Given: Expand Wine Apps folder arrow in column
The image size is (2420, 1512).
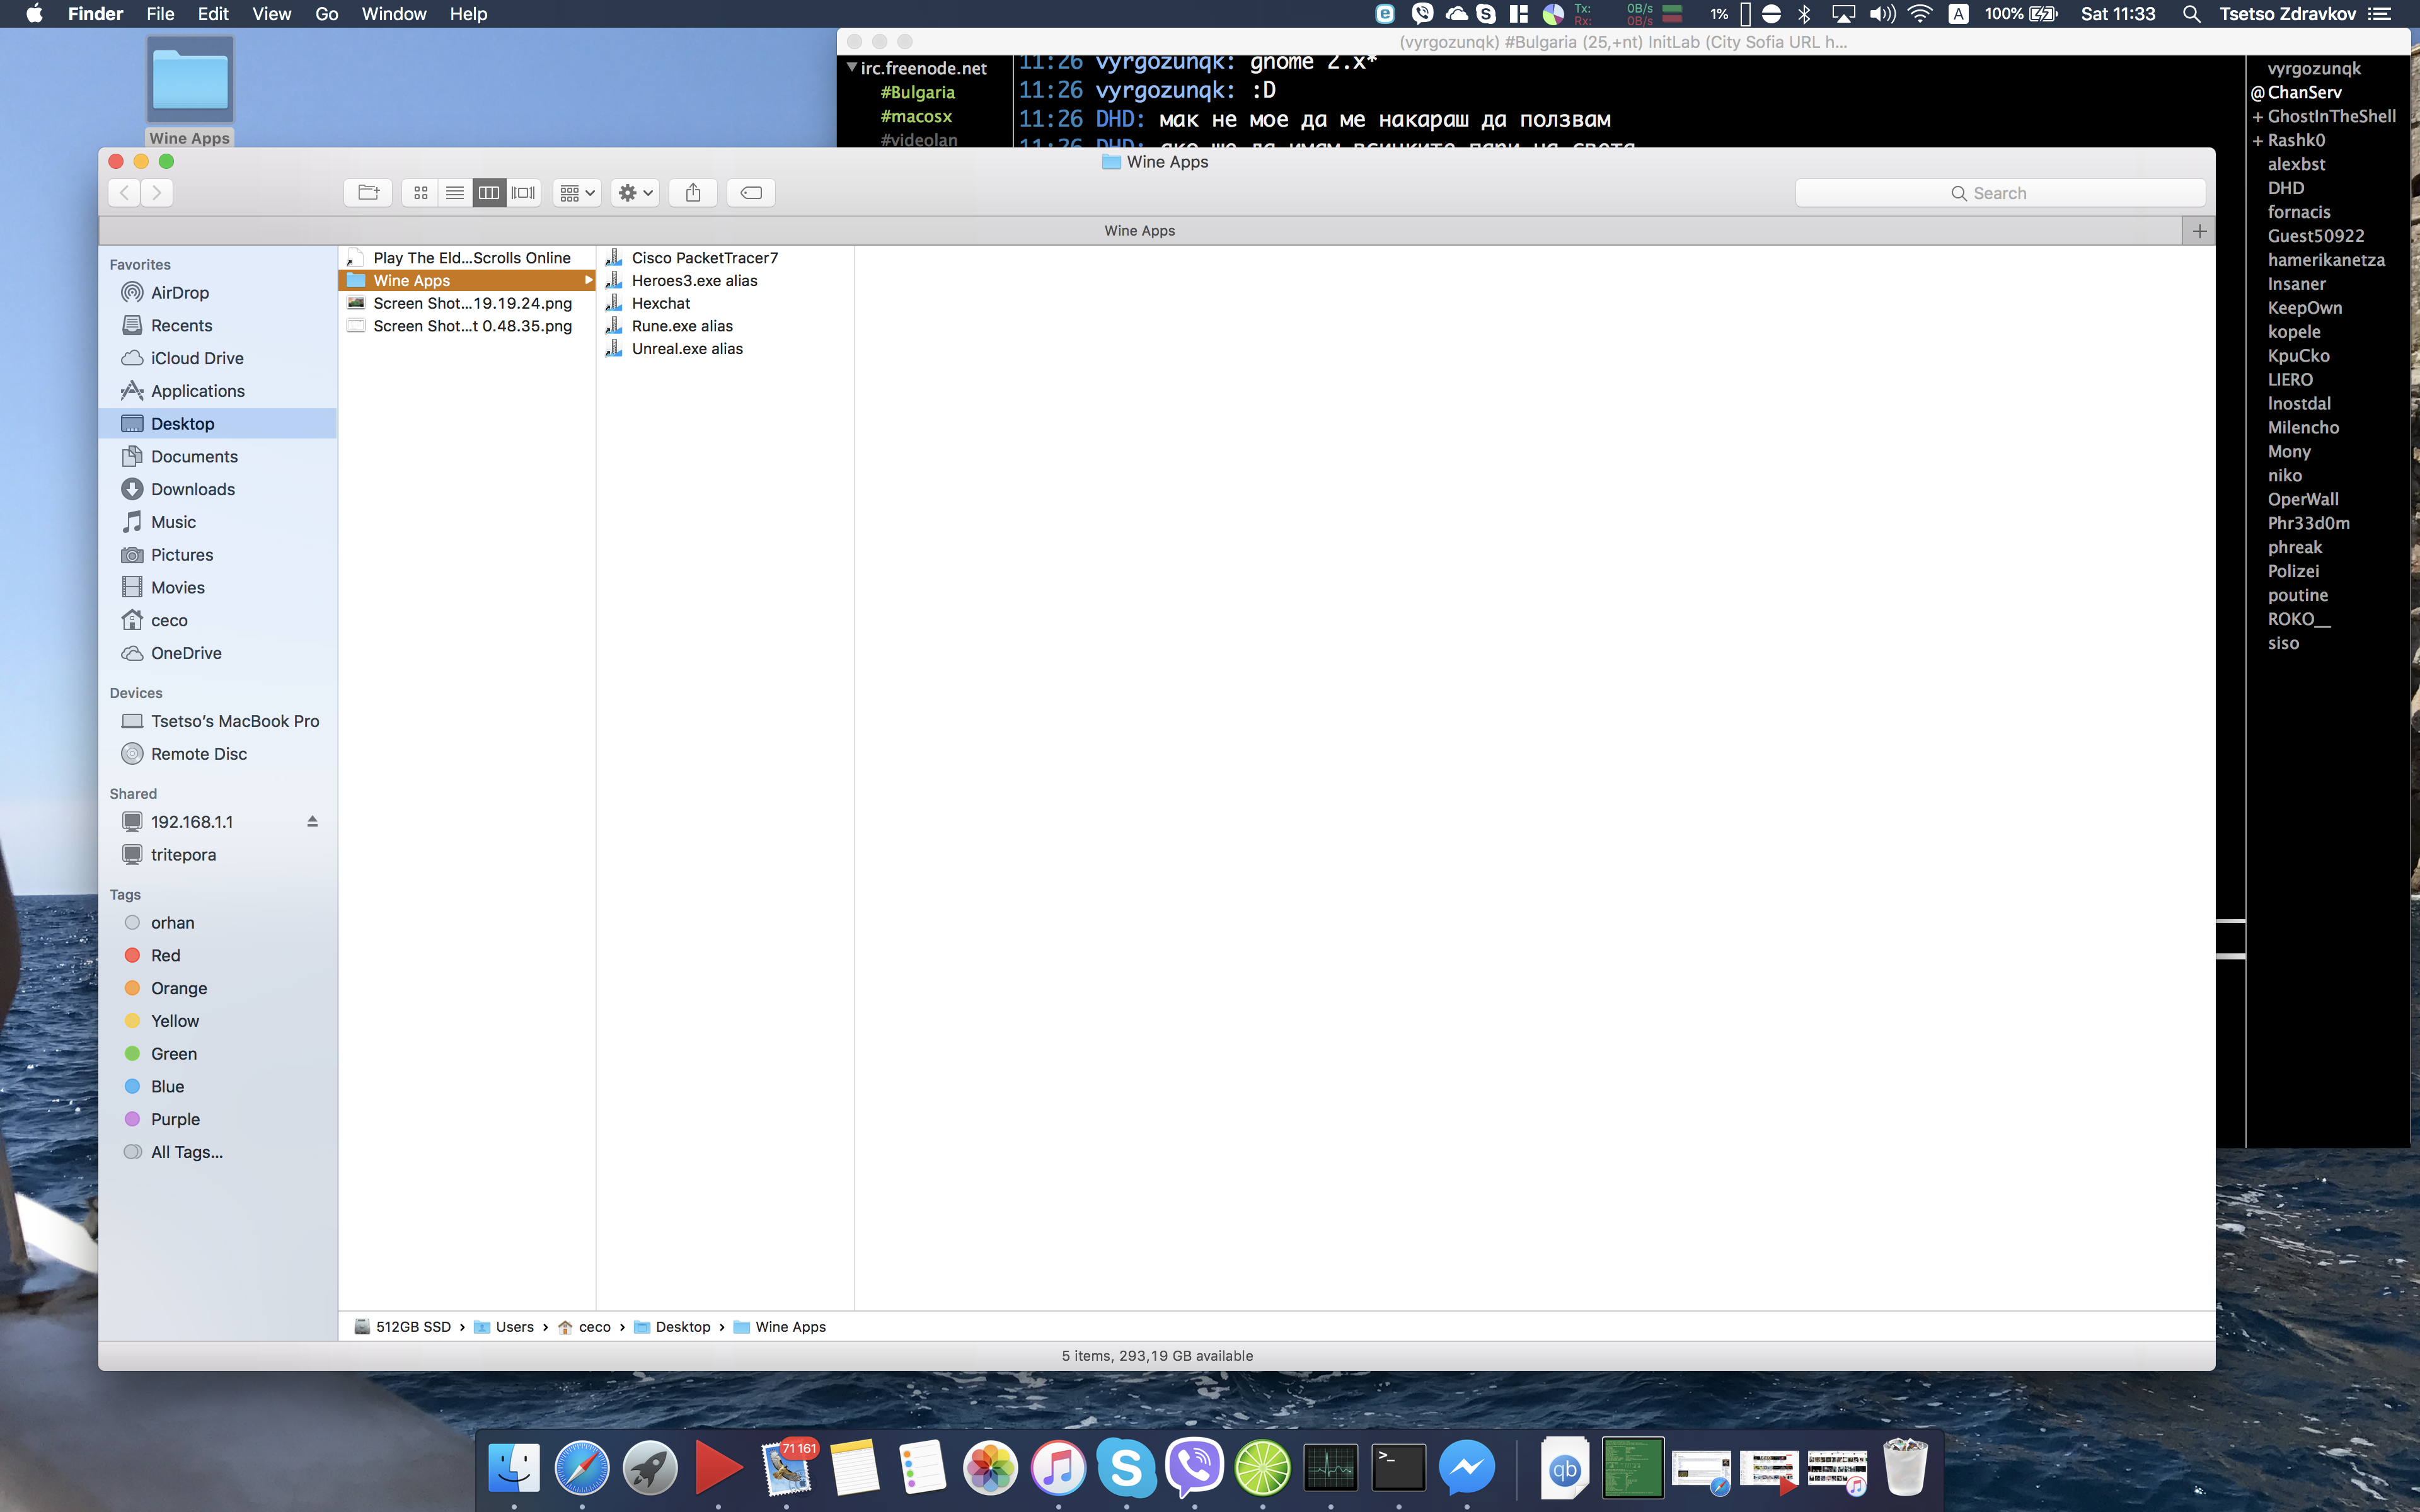Looking at the screenshot, I should coord(588,281).
